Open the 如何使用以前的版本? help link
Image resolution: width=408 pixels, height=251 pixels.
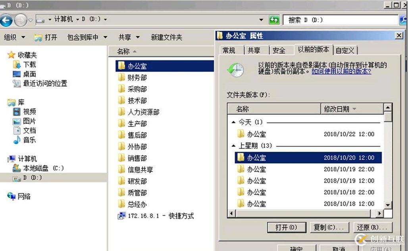[x=341, y=71]
